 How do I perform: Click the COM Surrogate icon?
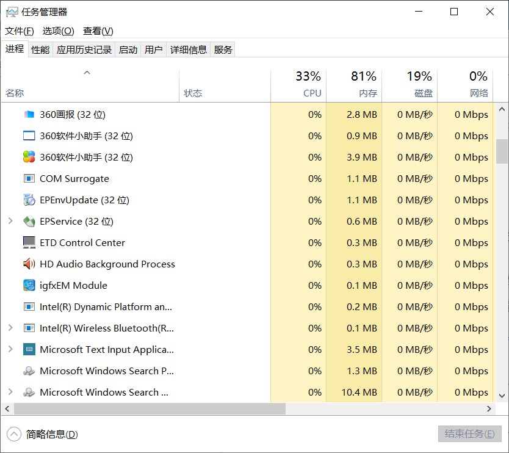29,179
